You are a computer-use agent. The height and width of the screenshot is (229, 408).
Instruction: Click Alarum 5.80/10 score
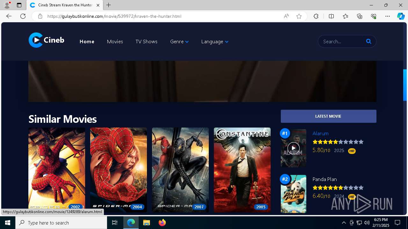point(321,150)
